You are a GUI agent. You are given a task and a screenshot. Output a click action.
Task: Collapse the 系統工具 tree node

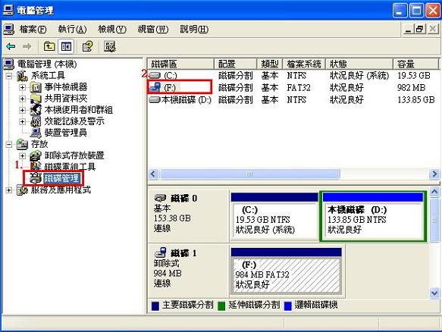click(x=9, y=76)
